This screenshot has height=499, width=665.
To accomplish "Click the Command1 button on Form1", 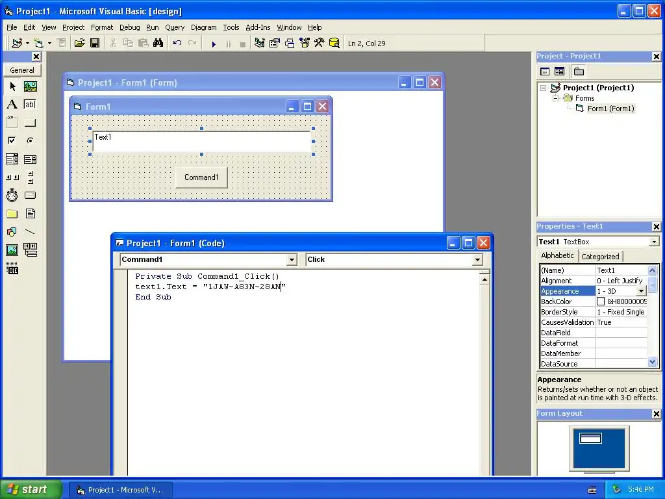I will (201, 177).
